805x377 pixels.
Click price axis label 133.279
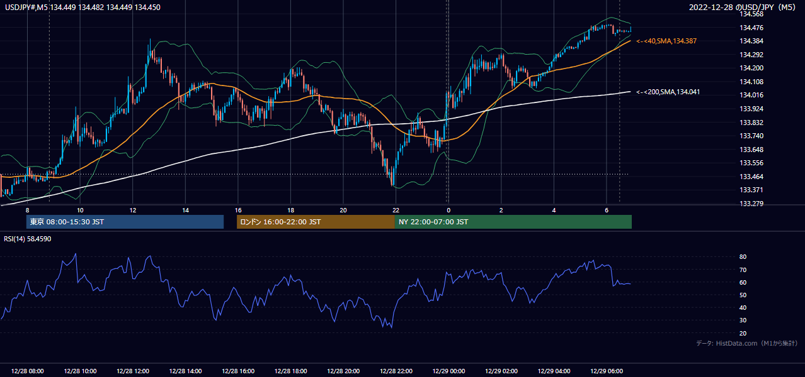752,204
